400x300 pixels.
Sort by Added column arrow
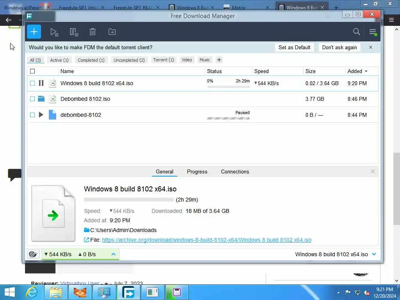(366, 71)
